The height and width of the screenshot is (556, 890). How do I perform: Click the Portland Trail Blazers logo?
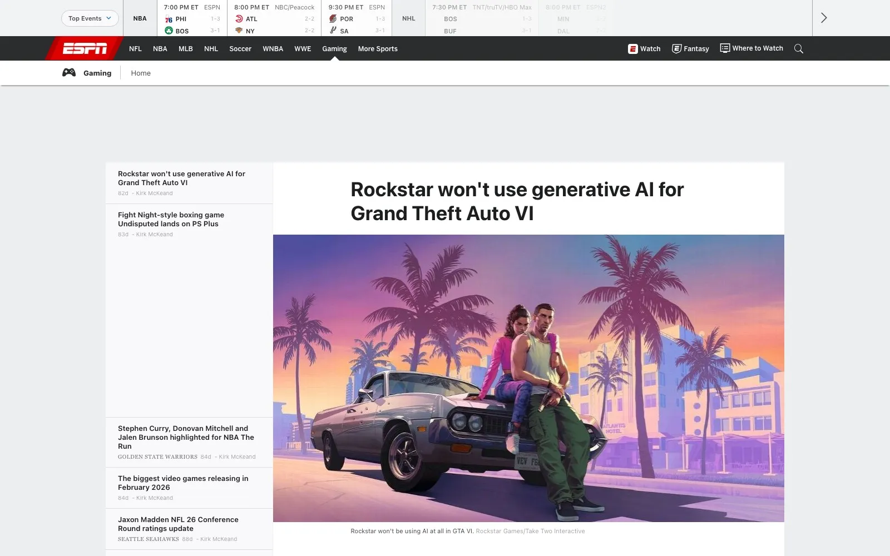(x=333, y=19)
